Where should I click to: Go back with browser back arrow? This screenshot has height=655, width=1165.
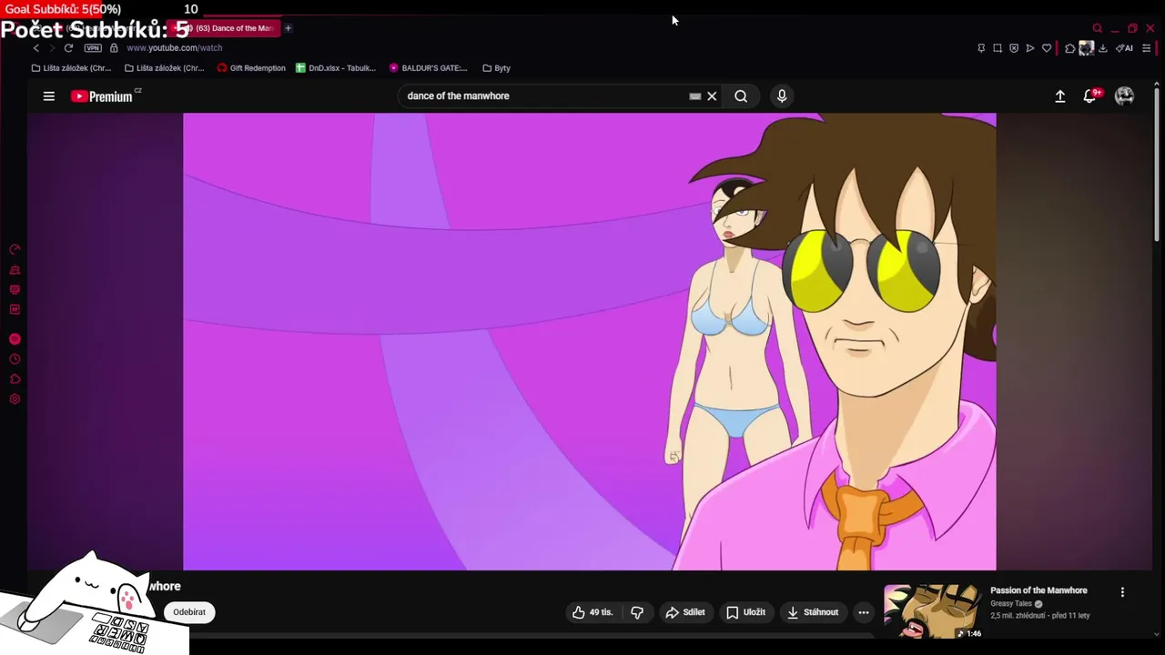(35, 47)
